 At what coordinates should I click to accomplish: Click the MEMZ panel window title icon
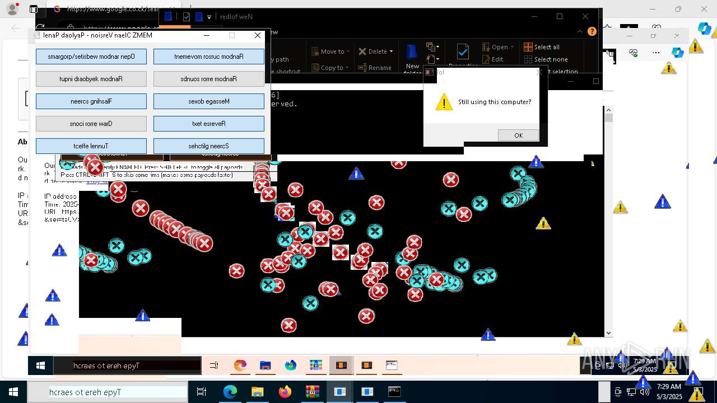(x=38, y=35)
